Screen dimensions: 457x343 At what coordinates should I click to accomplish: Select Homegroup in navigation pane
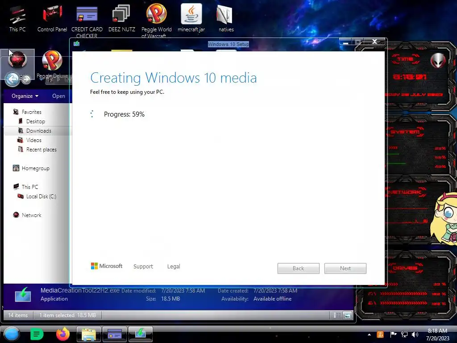click(x=36, y=168)
